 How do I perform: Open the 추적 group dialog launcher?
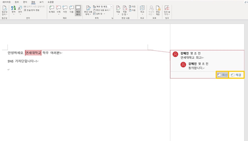click(x=112, y=19)
